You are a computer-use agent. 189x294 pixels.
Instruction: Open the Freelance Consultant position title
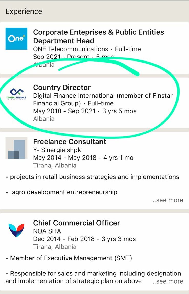click(x=70, y=142)
